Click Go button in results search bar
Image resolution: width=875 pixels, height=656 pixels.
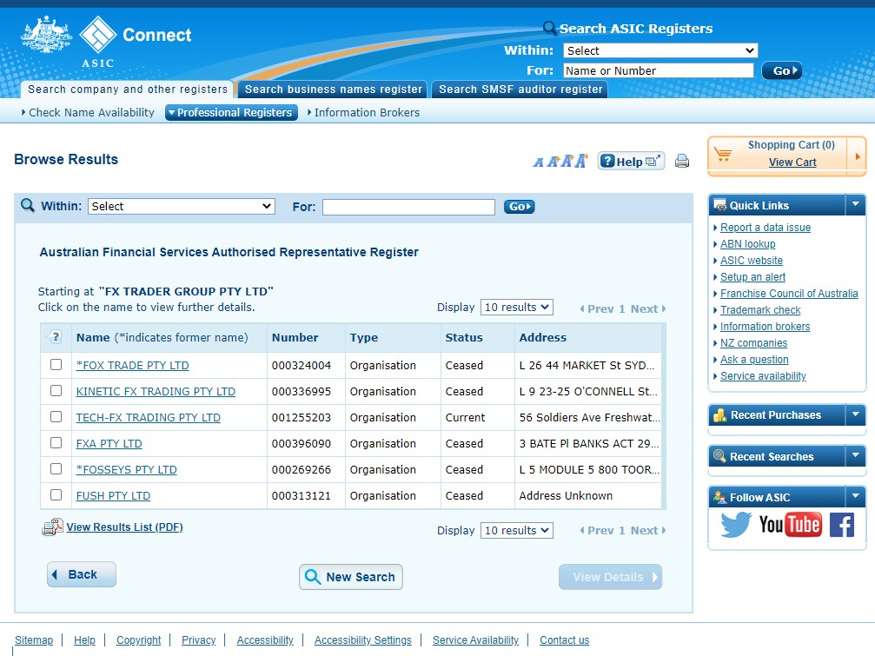coord(519,207)
